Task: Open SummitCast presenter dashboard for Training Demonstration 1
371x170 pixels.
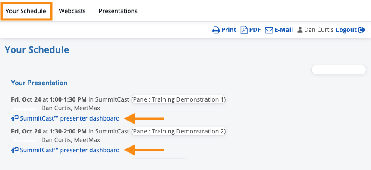Action: coord(70,118)
